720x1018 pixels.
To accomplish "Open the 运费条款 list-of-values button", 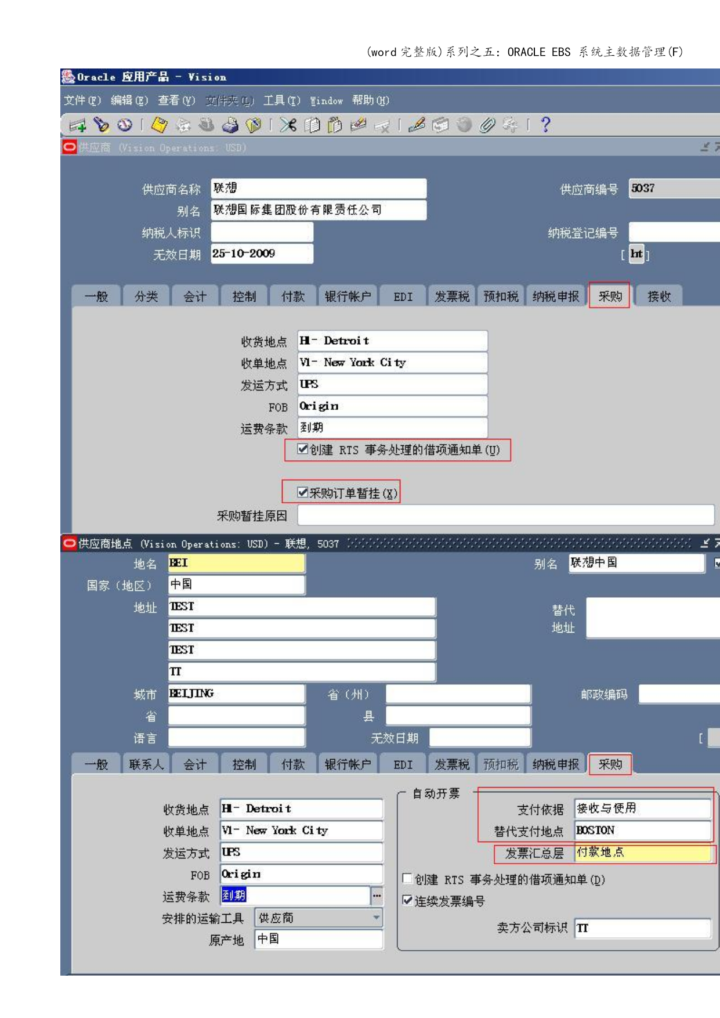I will tap(377, 896).
